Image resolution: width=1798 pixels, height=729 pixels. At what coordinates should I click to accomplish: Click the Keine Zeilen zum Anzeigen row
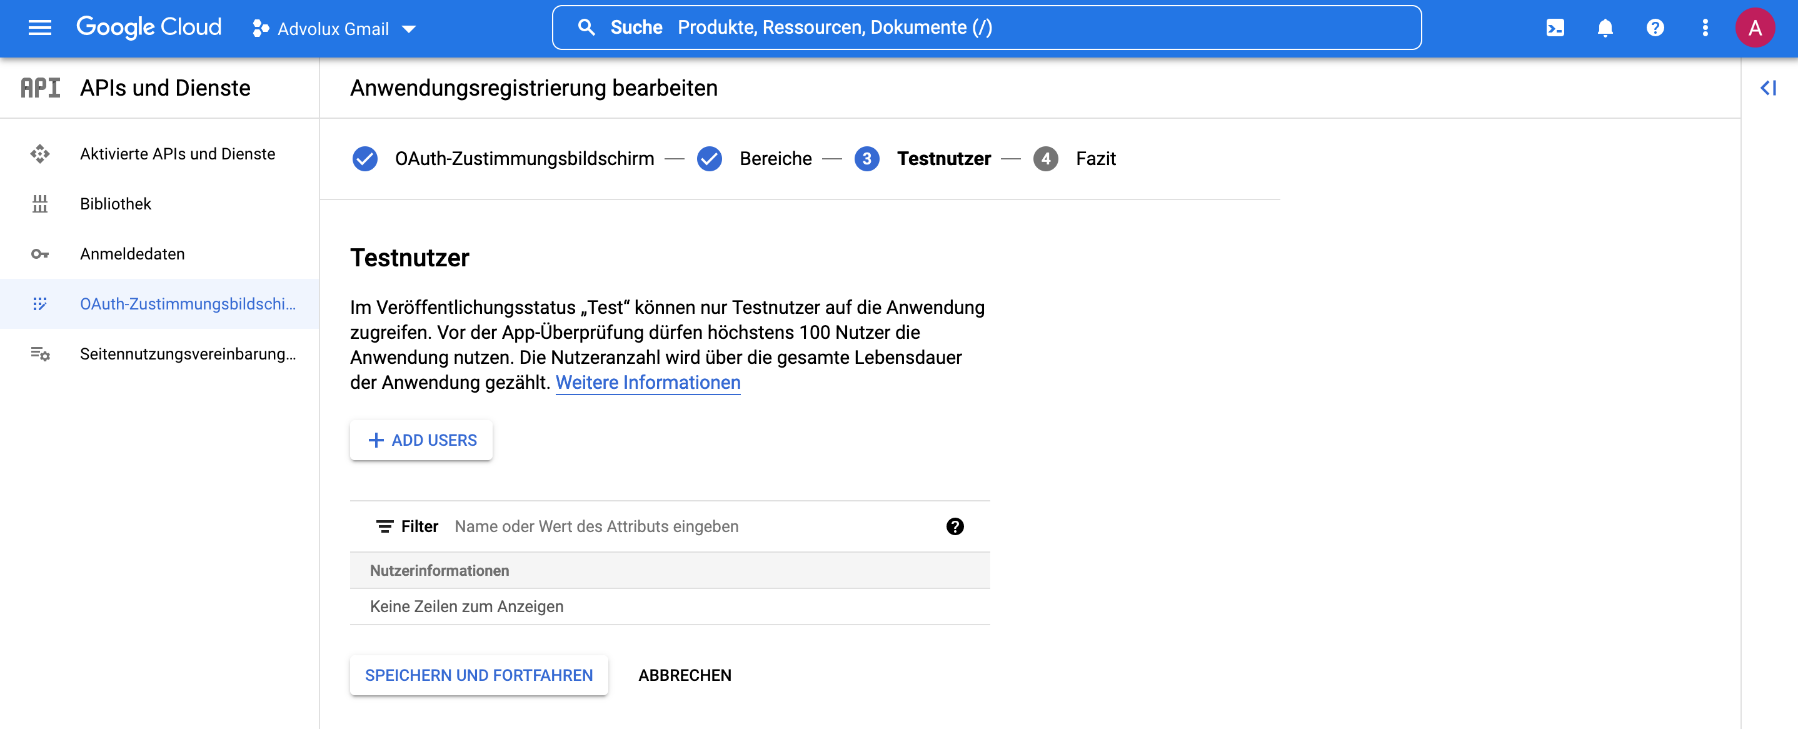(670, 607)
